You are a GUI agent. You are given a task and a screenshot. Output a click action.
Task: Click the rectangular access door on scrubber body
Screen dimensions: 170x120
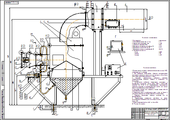coord(58,60)
